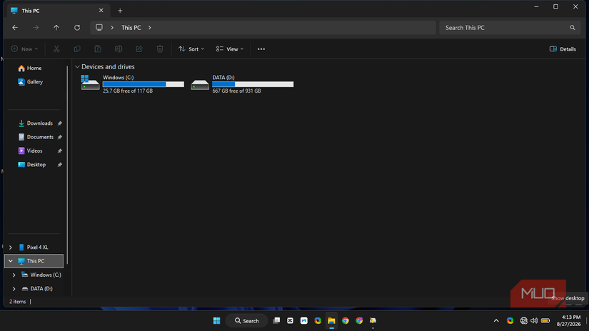The image size is (589, 331).
Task: Select the This PC tab
Action: (59, 11)
